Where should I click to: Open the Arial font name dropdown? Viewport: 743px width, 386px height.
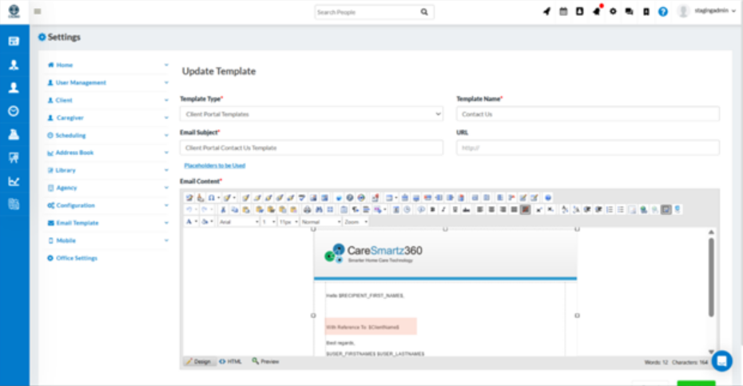click(x=239, y=222)
